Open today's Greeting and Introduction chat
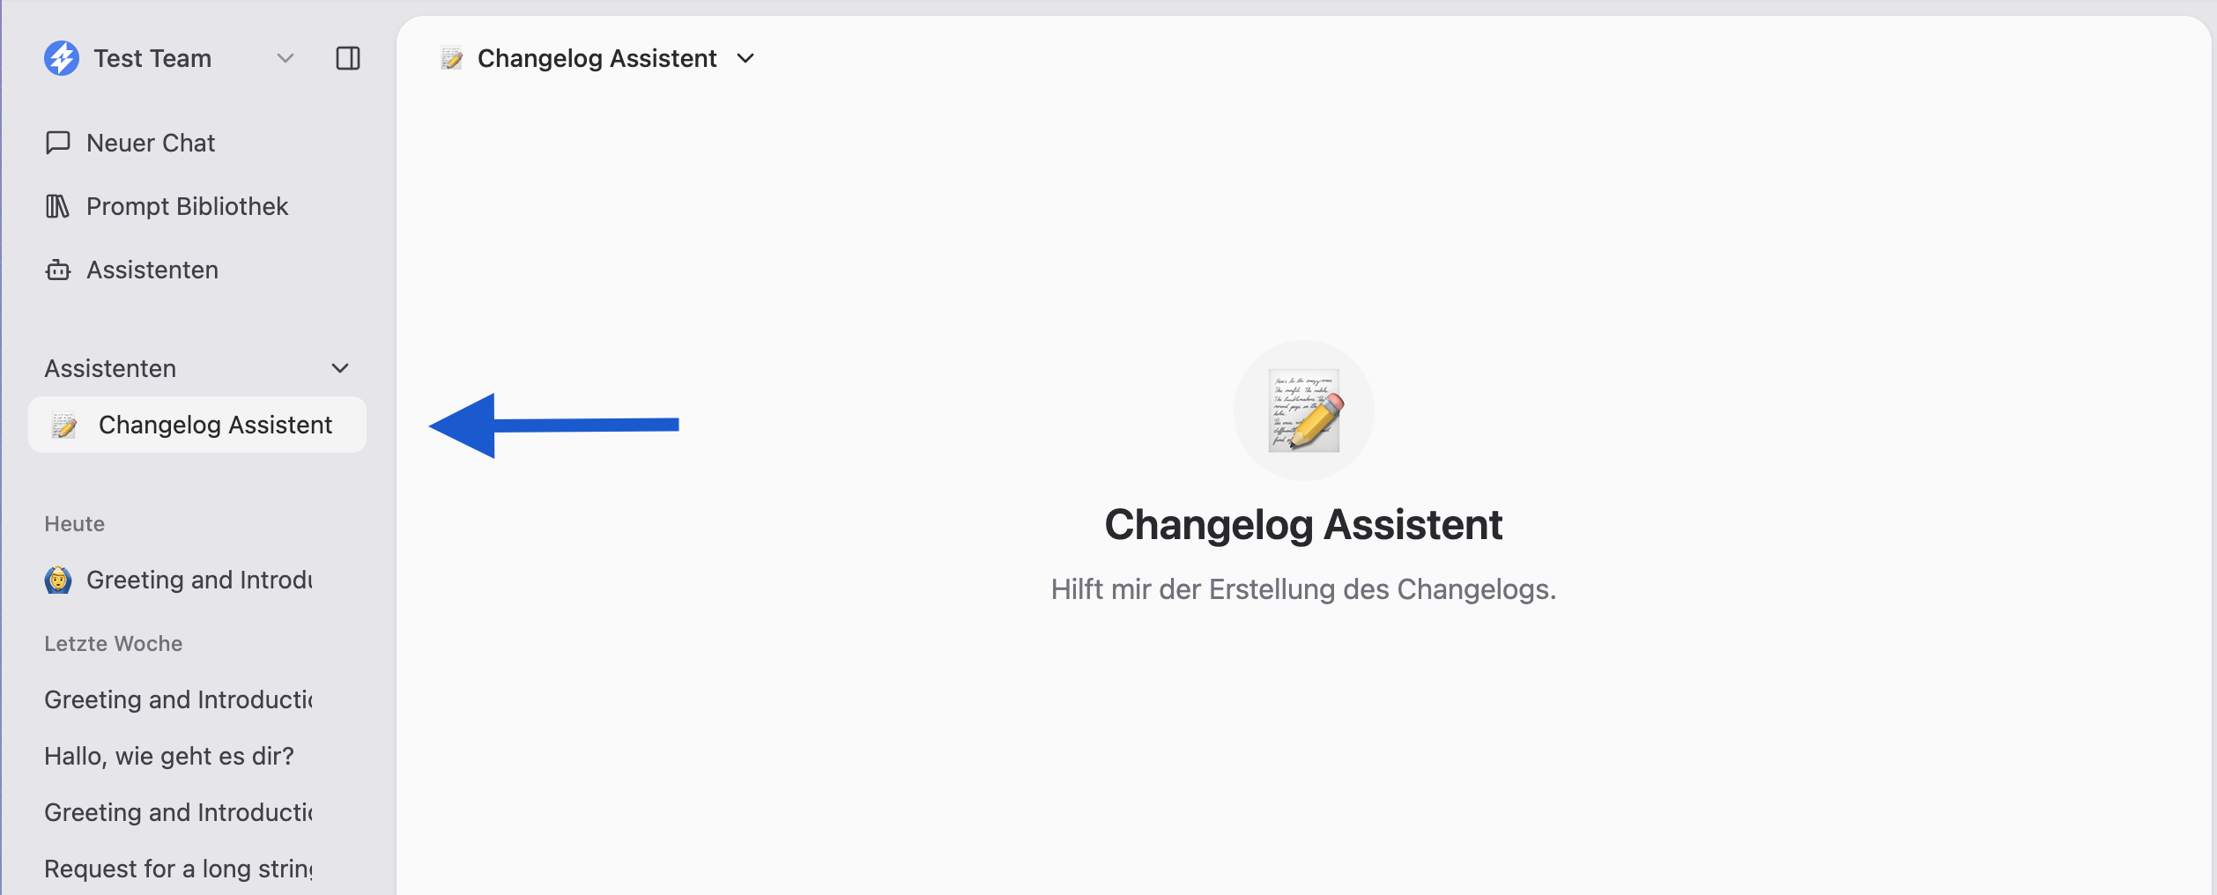The width and height of the screenshot is (2217, 895). click(x=199, y=580)
